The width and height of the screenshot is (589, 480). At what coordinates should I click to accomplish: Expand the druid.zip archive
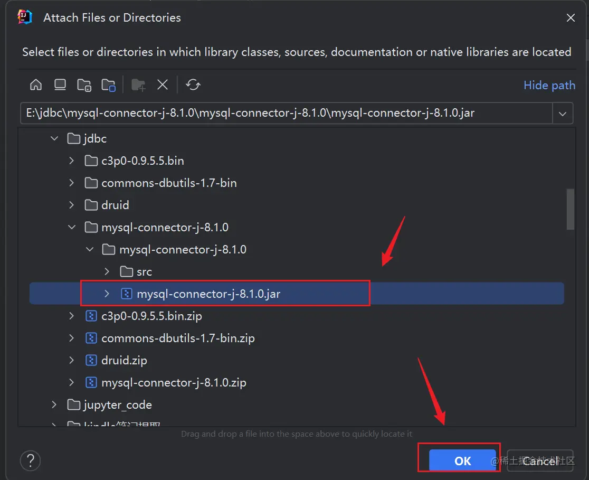71,360
